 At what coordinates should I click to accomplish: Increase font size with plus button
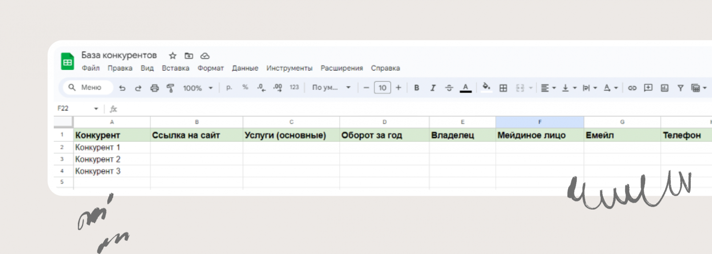coord(398,88)
